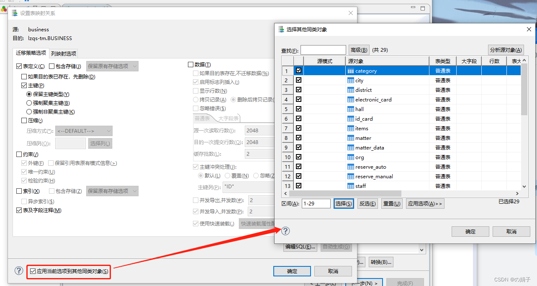Click 高级(B) search button

359,50
